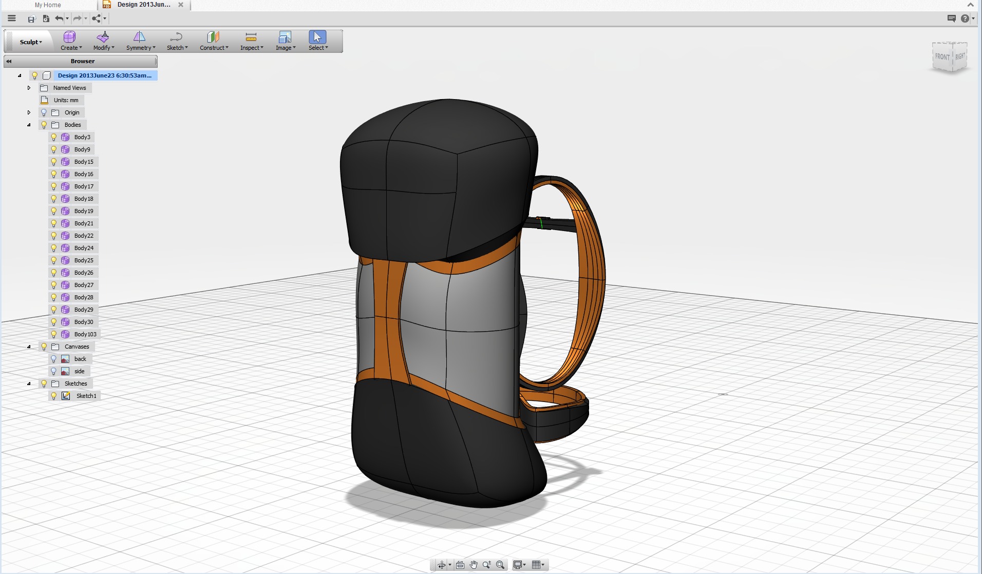Activate the Free Orbit tool

pos(441,564)
